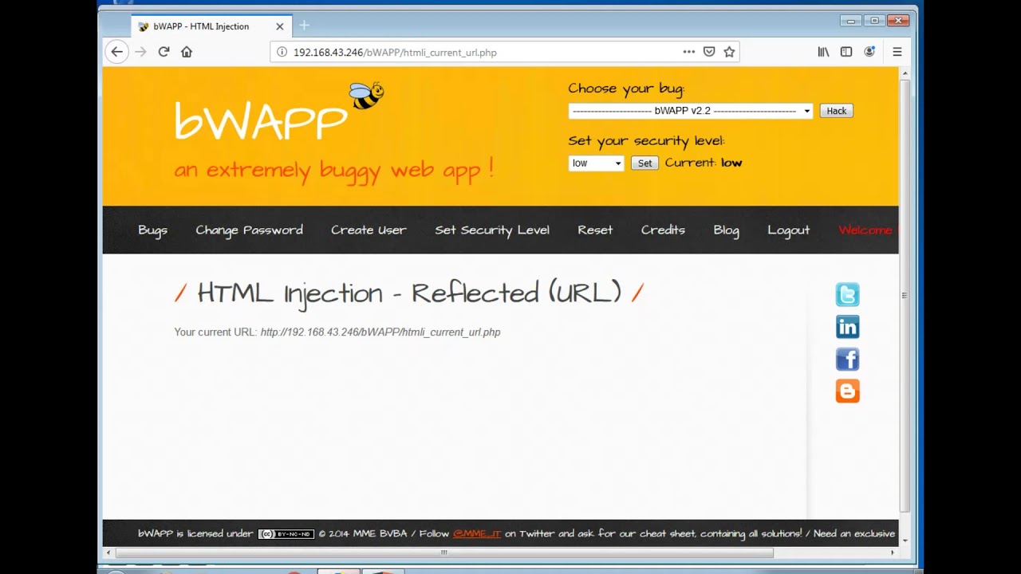Image resolution: width=1021 pixels, height=574 pixels.
Task: Click the Hack button
Action: (836, 111)
